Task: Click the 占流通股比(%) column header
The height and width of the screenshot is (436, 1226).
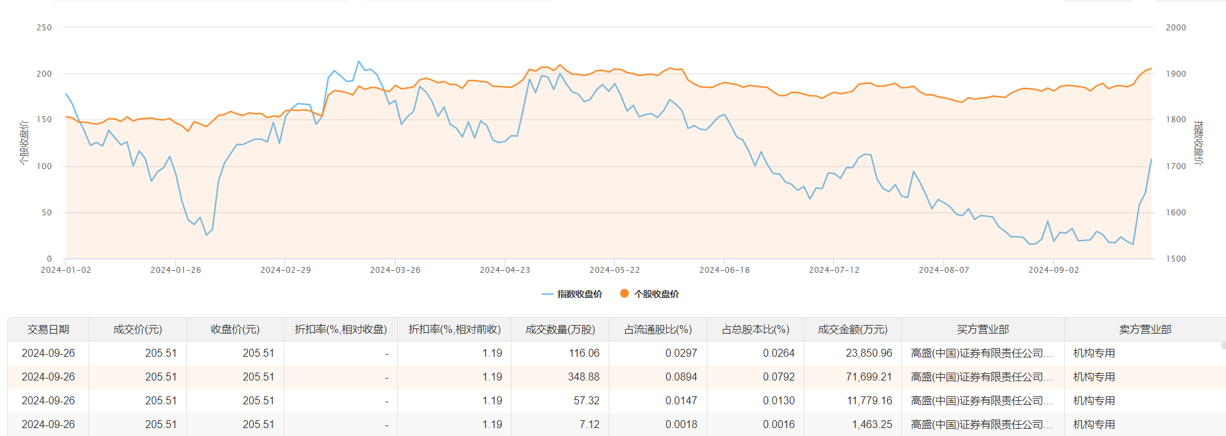Action: click(658, 329)
